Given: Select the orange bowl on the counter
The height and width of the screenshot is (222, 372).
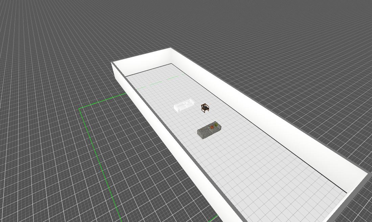Looking at the screenshot, I should [x=212, y=128].
